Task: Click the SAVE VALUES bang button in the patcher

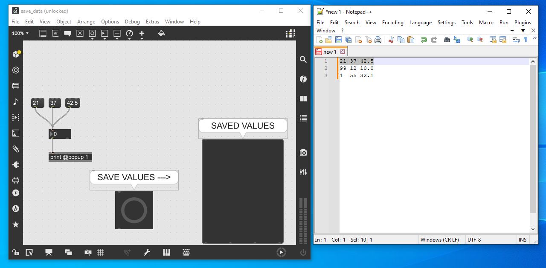Action: pos(134,210)
